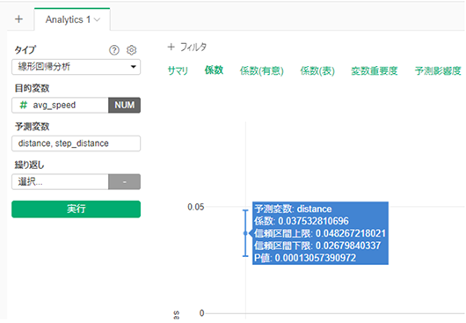Open analytics settings gear icon
This screenshot has height=323, width=466.
pos(131,50)
